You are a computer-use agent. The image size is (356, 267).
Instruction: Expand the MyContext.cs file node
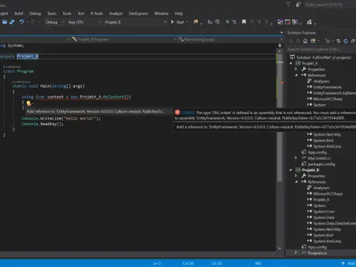[296, 158]
